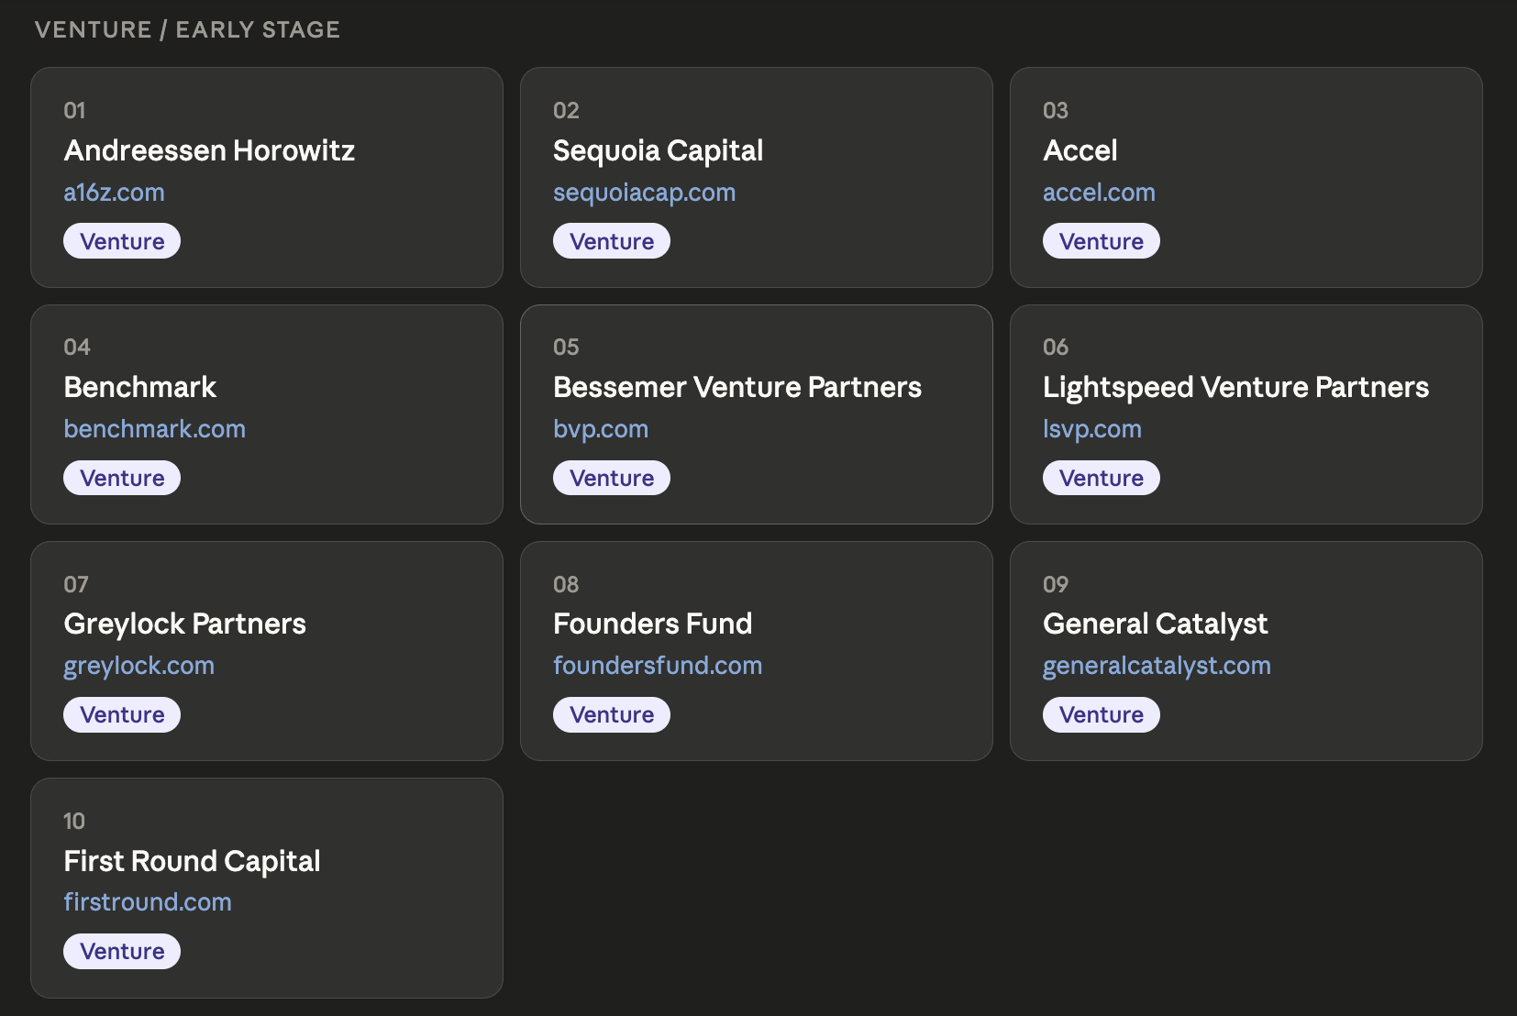Image resolution: width=1517 pixels, height=1016 pixels.
Task: Click card number 07
Action: tap(76, 585)
